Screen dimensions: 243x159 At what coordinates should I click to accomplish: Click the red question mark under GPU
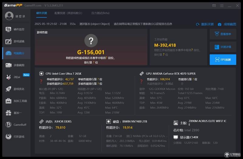point(141,82)
